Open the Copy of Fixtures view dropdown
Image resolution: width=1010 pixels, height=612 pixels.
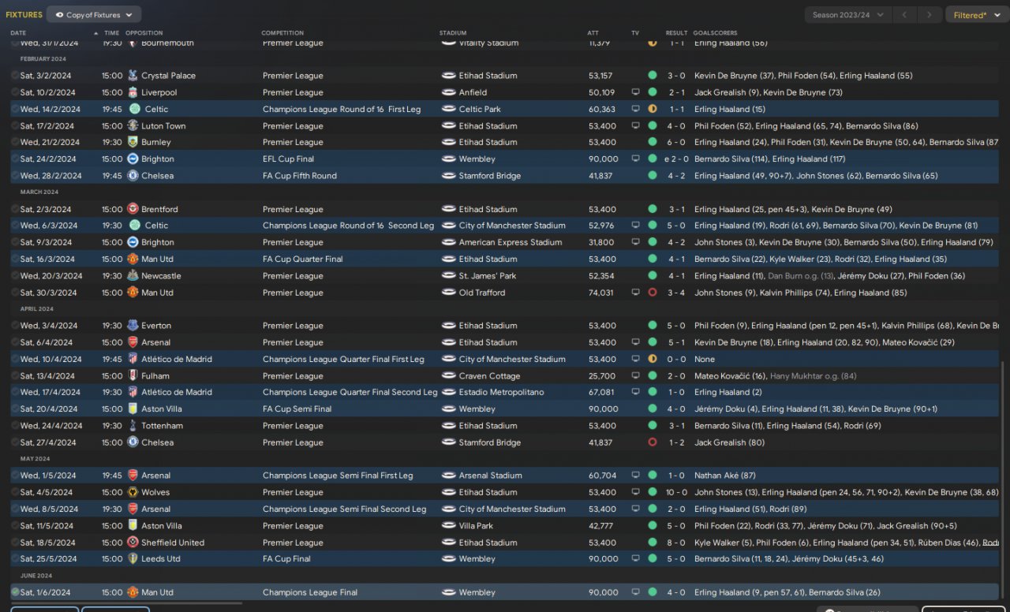pos(94,14)
